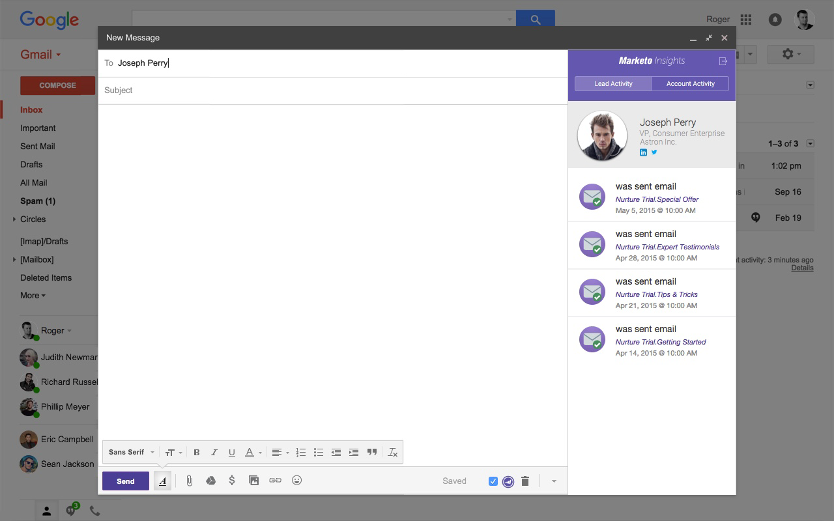Insert files using Google Drive
The height and width of the screenshot is (521, 834).
210,481
